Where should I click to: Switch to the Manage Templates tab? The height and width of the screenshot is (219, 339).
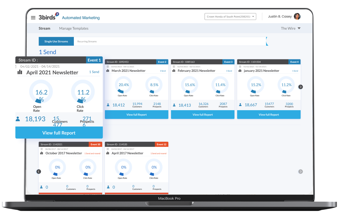pyautogui.click(x=74, y=28)
